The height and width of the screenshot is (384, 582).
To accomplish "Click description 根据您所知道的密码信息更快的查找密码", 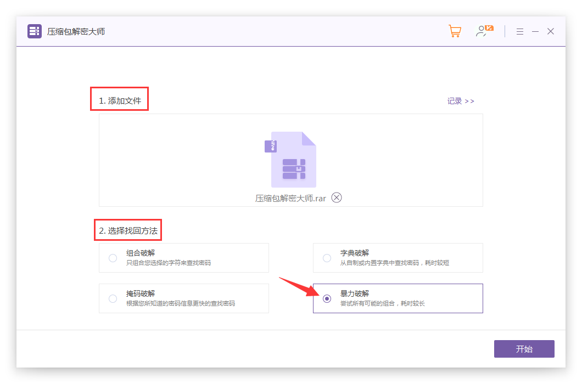I will point(181,303).
